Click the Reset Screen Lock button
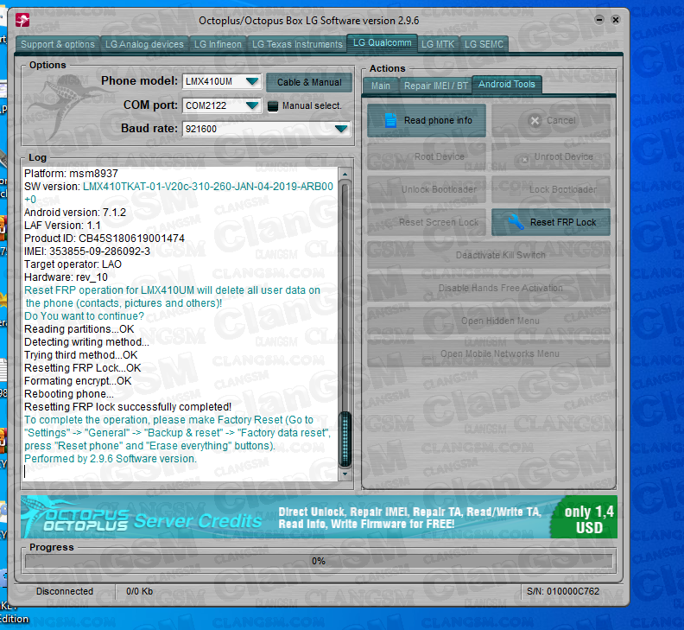The height and width of the screenshot is (630, 684). [427, 222]
